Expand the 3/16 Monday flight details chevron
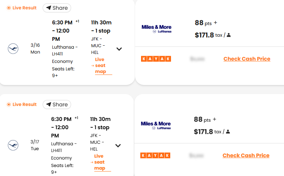 tap(119, 49)
